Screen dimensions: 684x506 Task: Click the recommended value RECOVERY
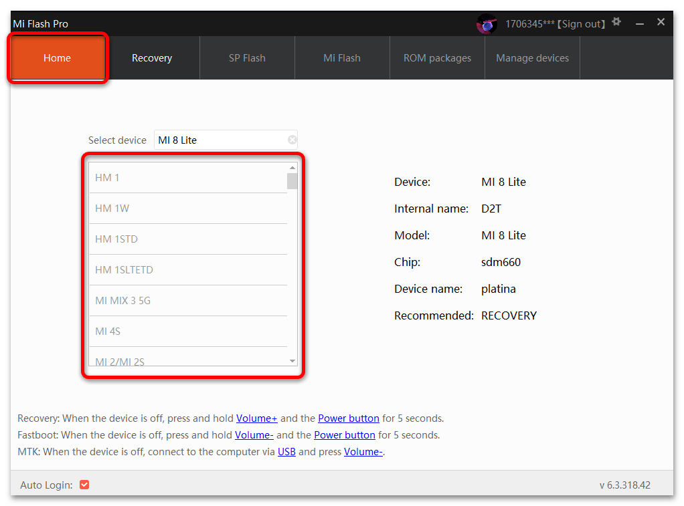point(509,315)
